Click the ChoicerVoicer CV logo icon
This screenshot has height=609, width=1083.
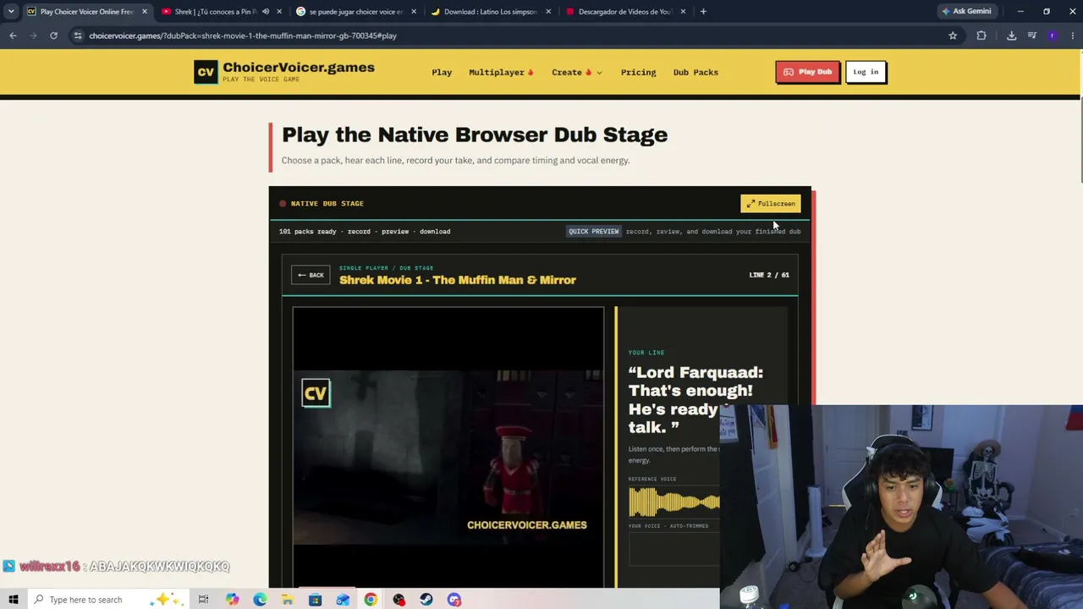206,72
